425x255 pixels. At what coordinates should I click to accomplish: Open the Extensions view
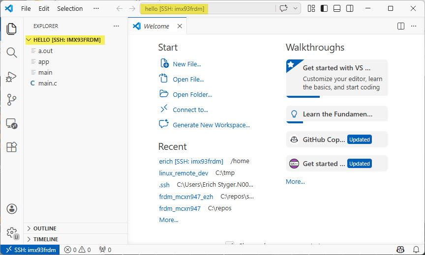(x=11, y=147)
